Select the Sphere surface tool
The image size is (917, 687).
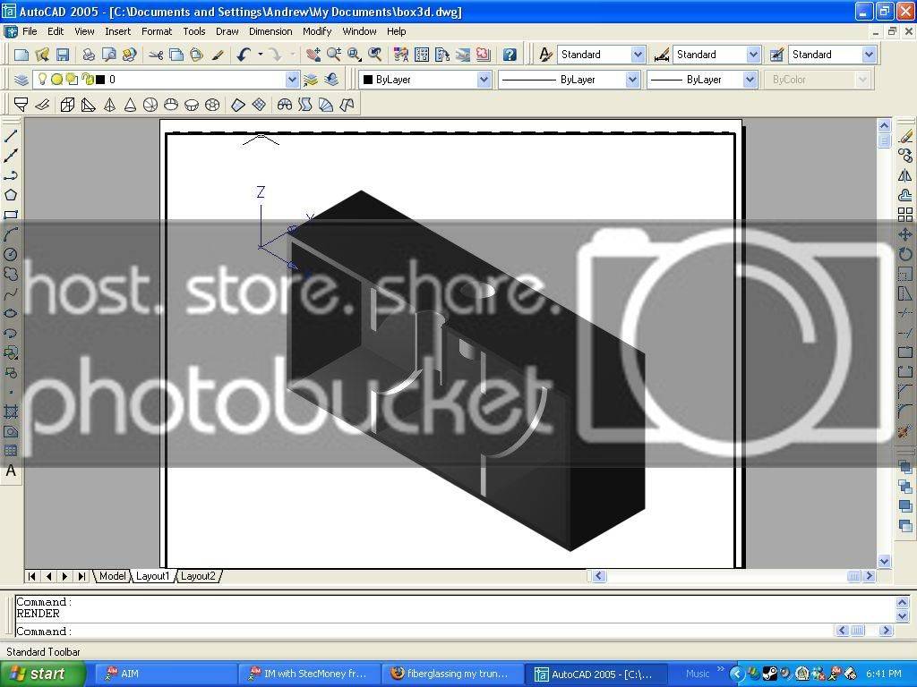click(150, 106)
